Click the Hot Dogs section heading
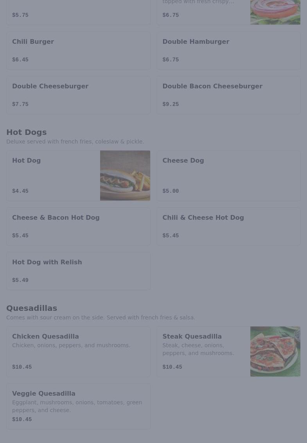 point(26,132)
